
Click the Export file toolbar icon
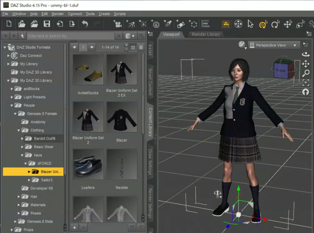72,24
